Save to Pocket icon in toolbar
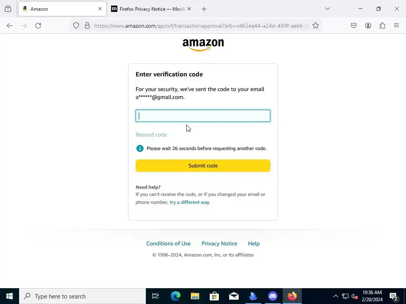406x304 pixels. (354, 25)
